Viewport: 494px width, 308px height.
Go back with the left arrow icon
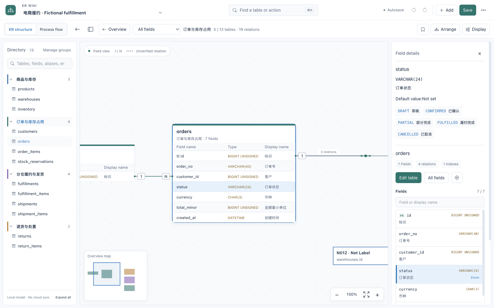point(78,29)
